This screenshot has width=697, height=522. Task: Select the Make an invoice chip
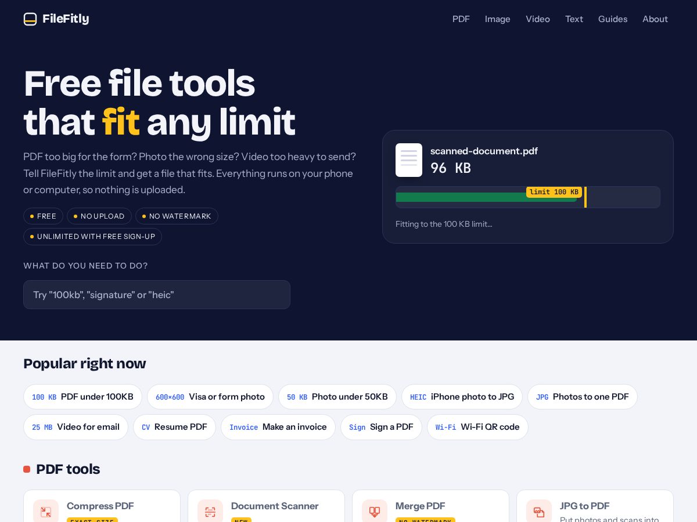(278, 427)
